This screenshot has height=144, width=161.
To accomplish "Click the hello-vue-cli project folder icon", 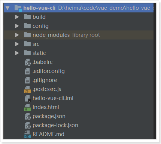I will click(x=18, y=8).
